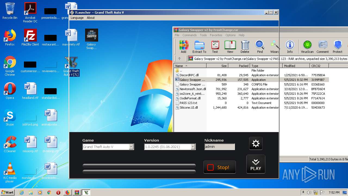
Task: Click the VirusScan icon
Action: coord(307,47)
